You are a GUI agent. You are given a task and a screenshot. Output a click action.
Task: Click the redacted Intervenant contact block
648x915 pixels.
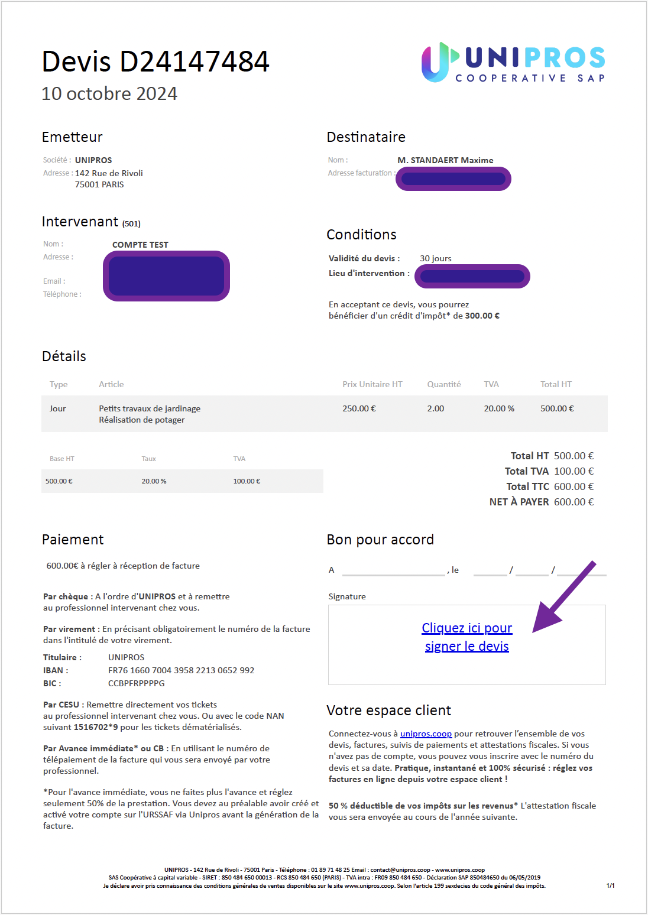[x=167, y=276]
